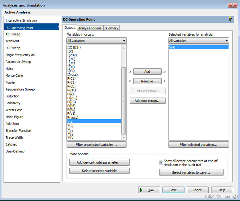Click Add device/model parameter button
The image size is (240, 201).
click(x=99, y=162)
